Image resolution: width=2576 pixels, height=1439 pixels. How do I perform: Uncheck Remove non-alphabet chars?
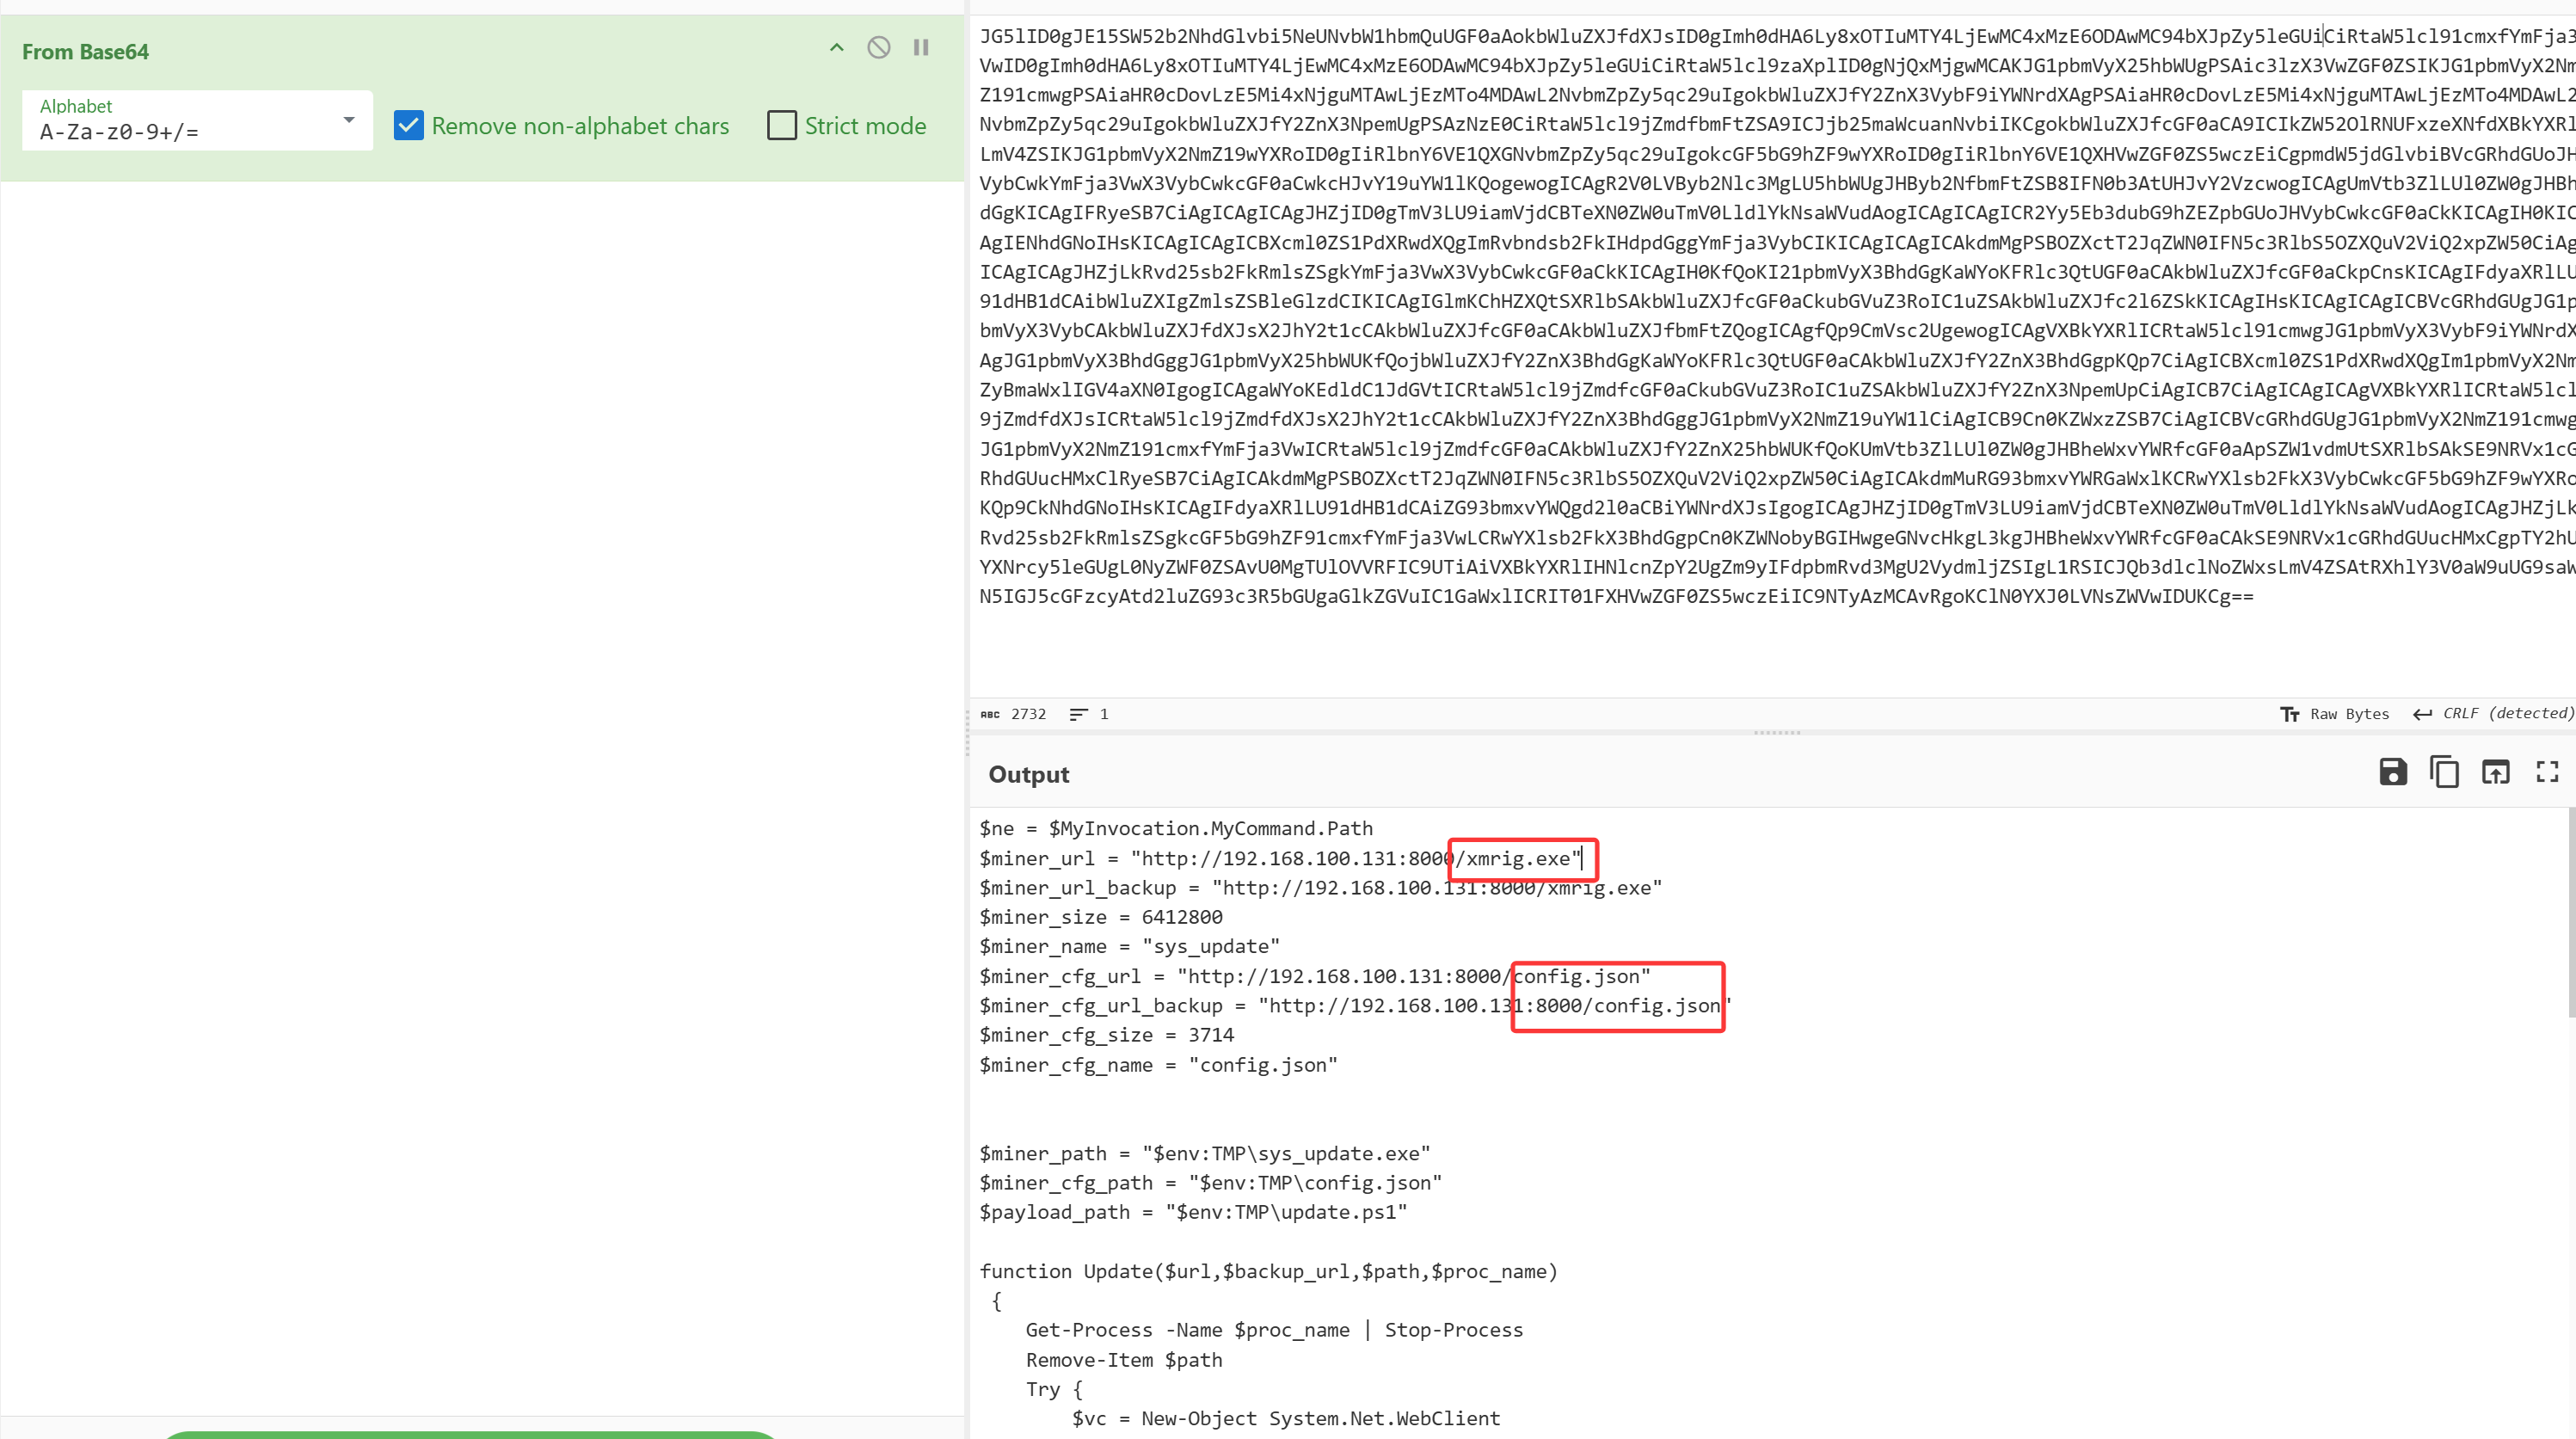tap(409, 126)
